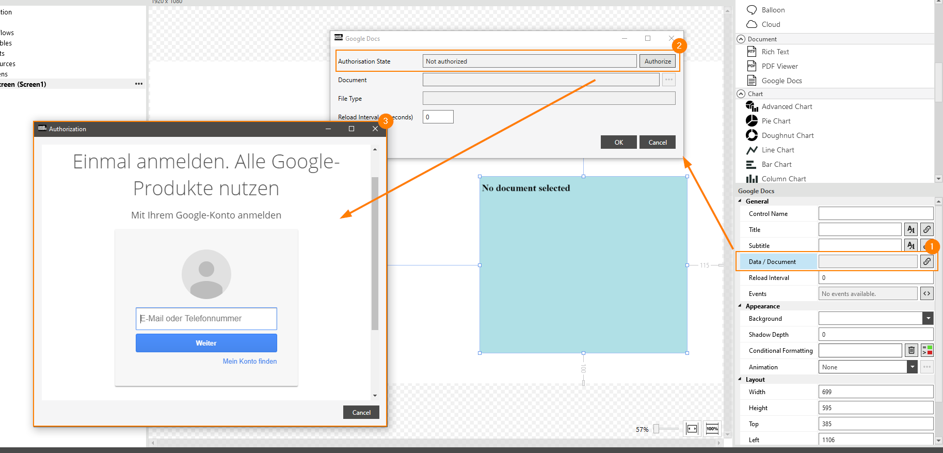The height and width of the screenshot is (453, 943).
Task: Click the scroll-down arrow of the controls list
Action: (x=938, y=179)
